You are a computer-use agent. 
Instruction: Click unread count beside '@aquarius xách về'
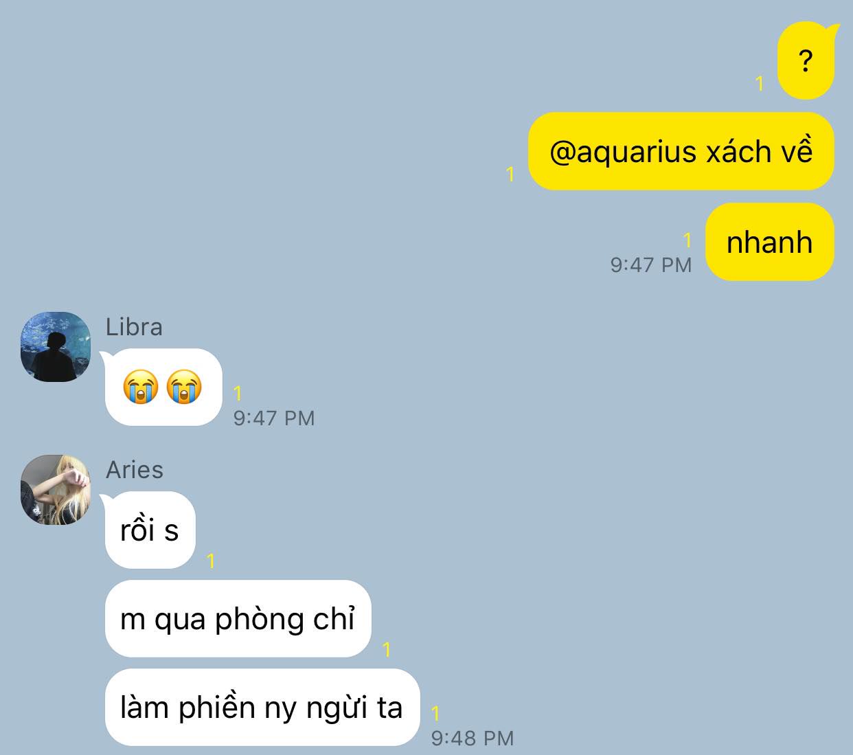[510, 174]
